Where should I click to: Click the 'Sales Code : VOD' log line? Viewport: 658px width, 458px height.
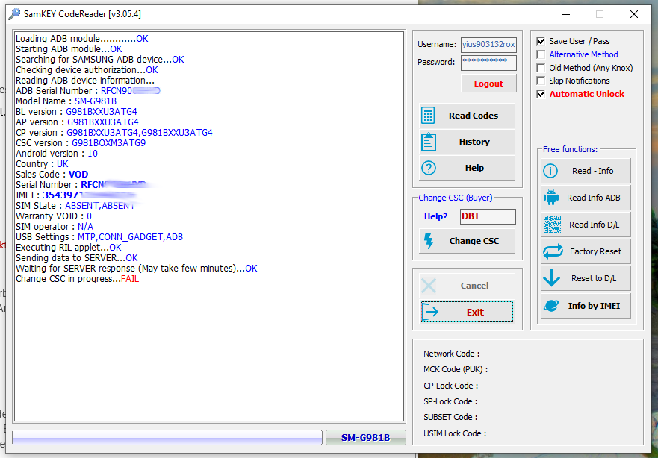52,175
